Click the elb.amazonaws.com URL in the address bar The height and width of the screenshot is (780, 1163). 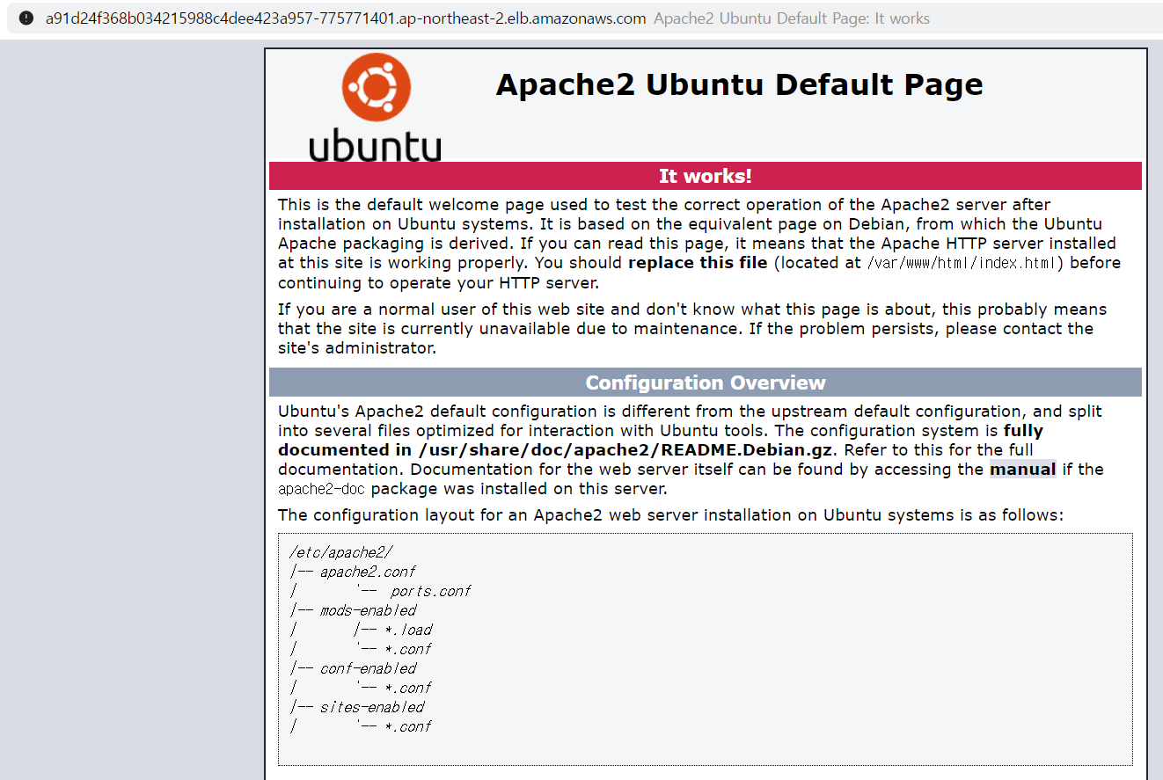coord(346,18)
